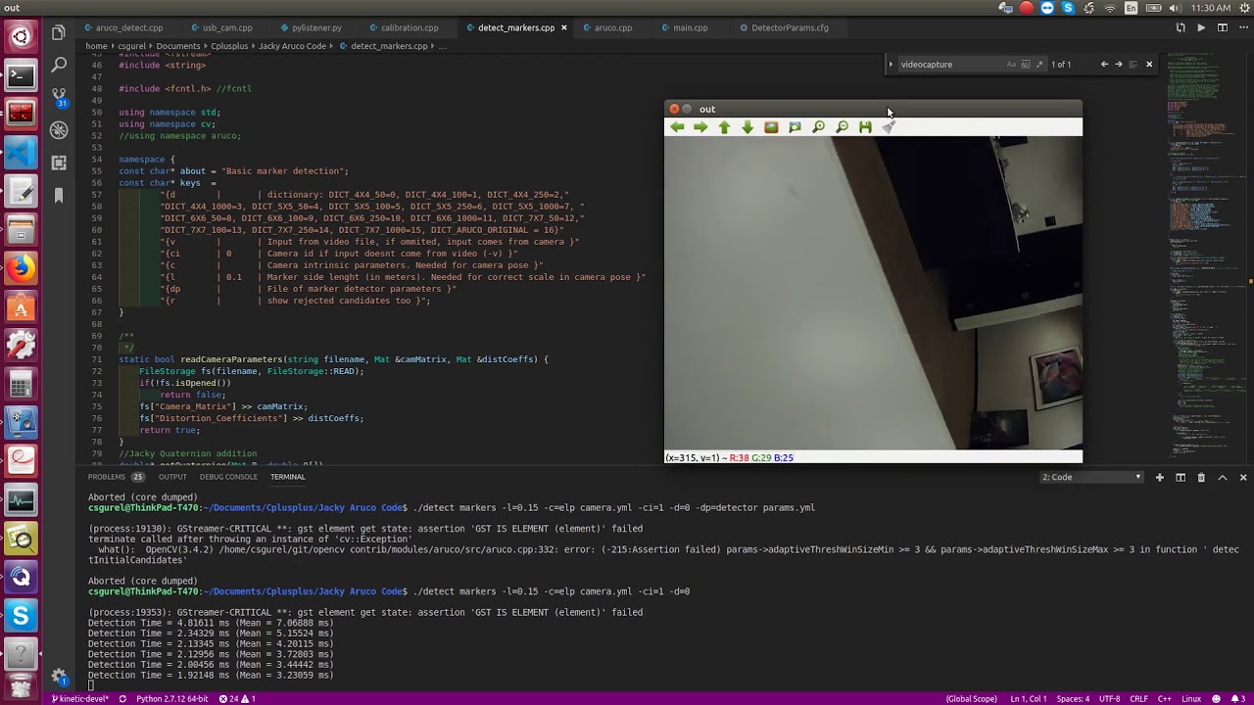Open the Bookmarks view in activity bar
The height and width of the screenshot is (705, 1254).
point(59,196)
